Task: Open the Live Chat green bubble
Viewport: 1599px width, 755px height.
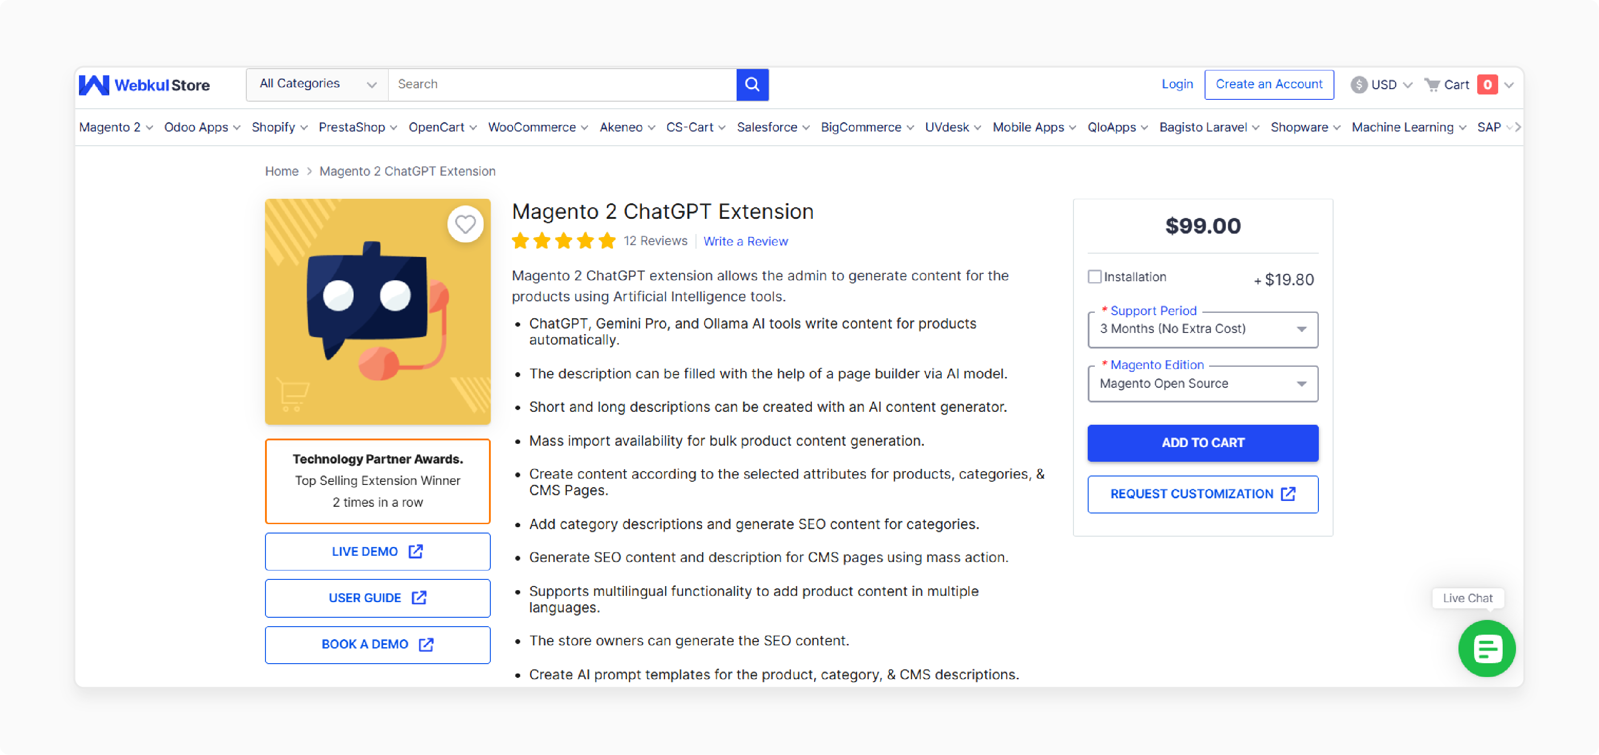Action: click(x=1487, y=648)
